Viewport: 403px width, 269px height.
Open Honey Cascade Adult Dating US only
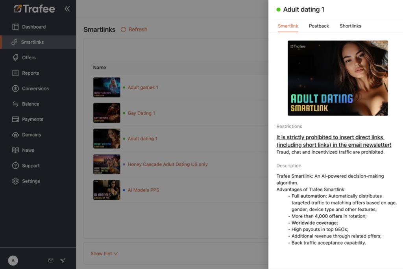[168, 164]
